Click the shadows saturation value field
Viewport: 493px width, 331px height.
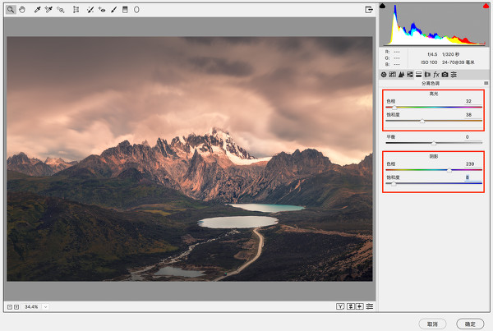(x=472, y=177)
